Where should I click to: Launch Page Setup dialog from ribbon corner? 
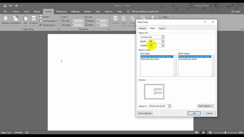click(x=58, y=29)
